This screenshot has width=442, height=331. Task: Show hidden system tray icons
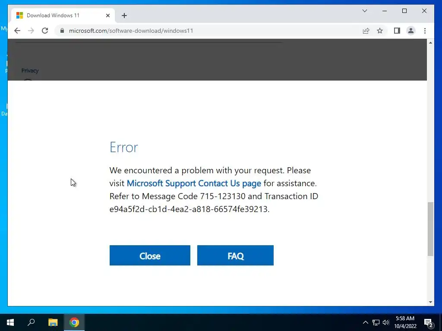[x=365, y=322]
